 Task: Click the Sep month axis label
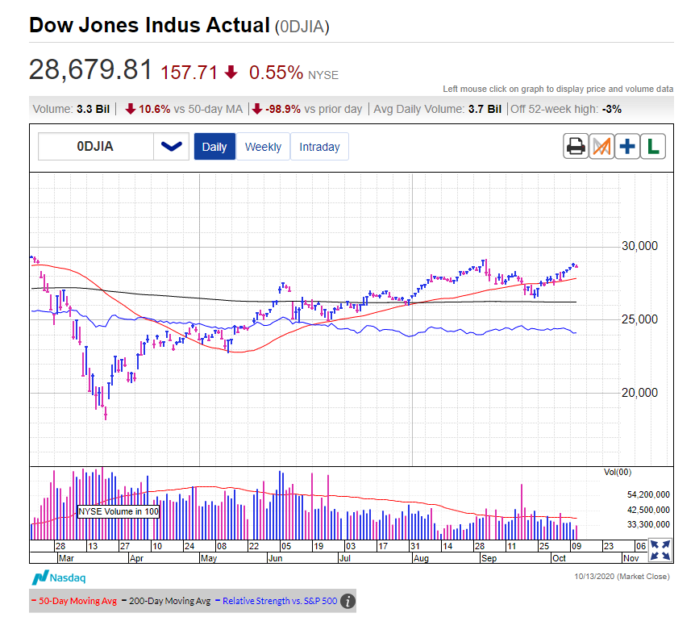coord(489,558)
